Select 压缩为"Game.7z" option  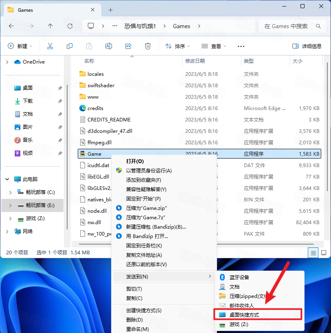click(x=164, y=218)
